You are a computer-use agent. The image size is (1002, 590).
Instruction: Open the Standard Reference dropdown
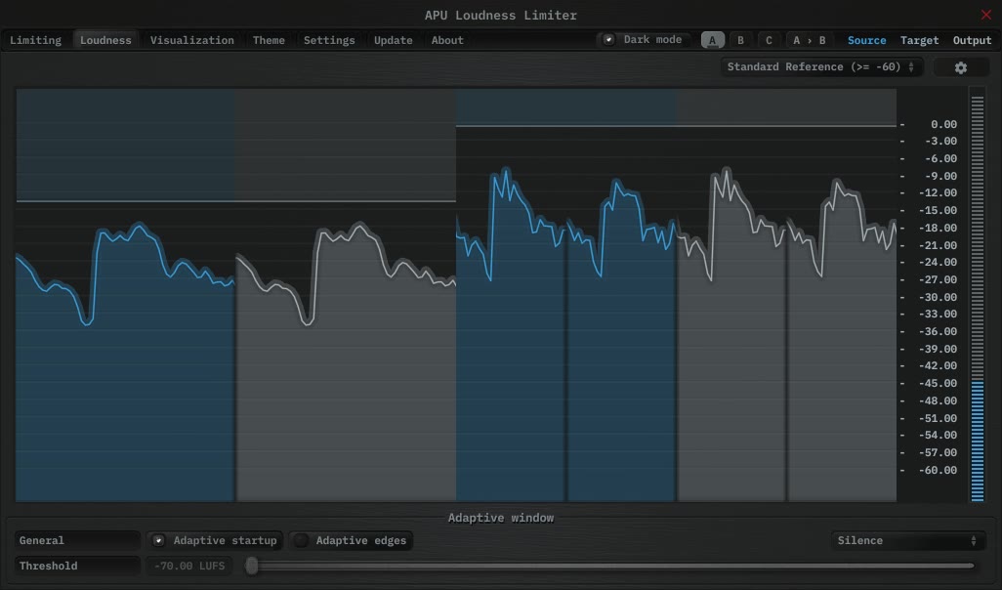pyautogui.click(x=821, y=67)
